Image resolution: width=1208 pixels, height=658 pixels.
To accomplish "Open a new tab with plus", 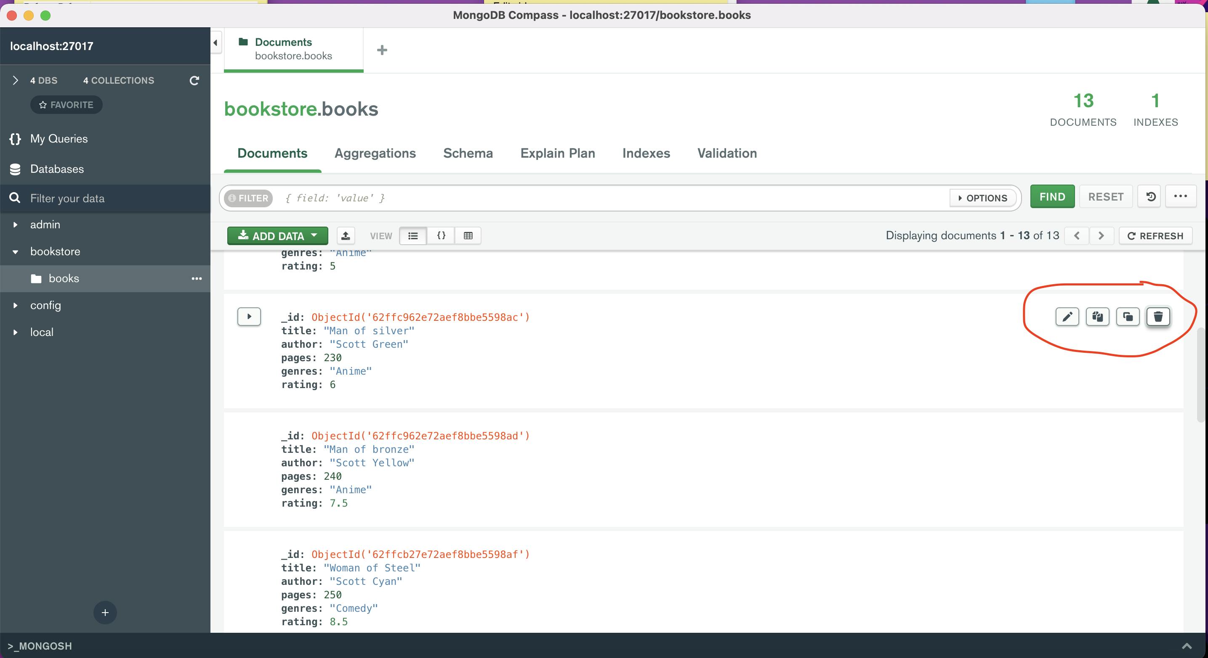I will coord(382,50).
